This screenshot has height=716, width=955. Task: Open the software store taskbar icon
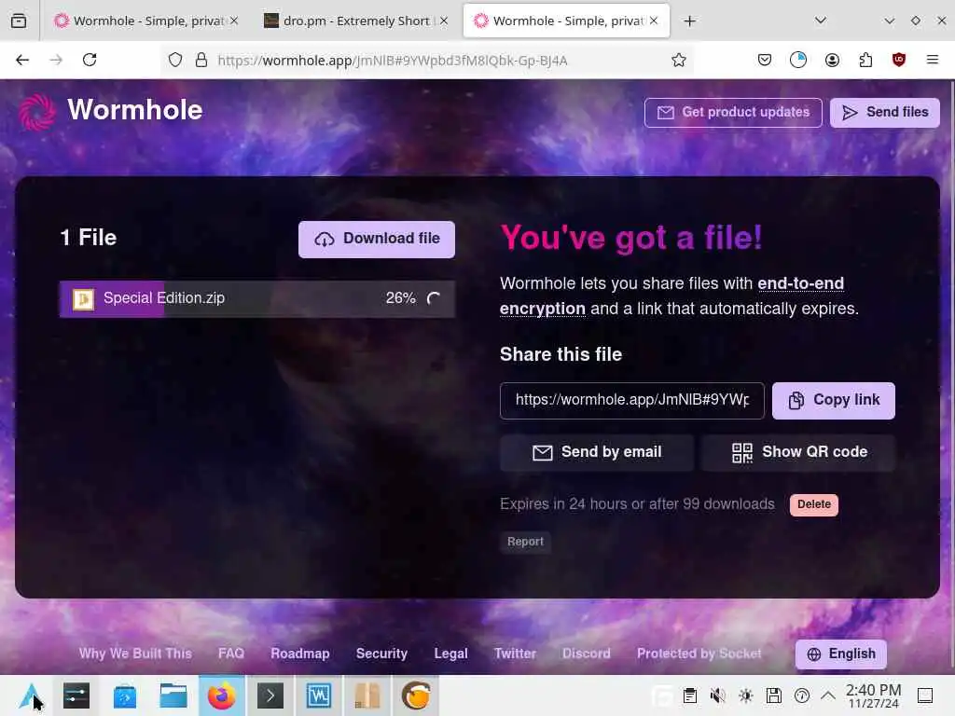point(125,695)
